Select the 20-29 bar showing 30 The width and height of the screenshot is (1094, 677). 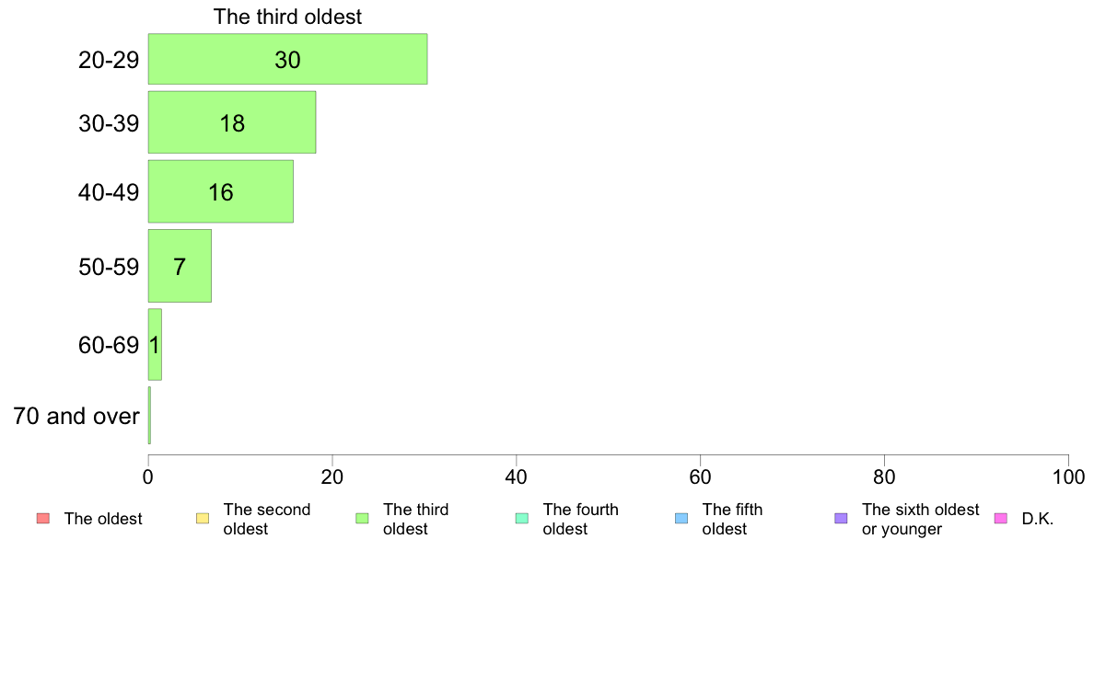pos(287,59)
